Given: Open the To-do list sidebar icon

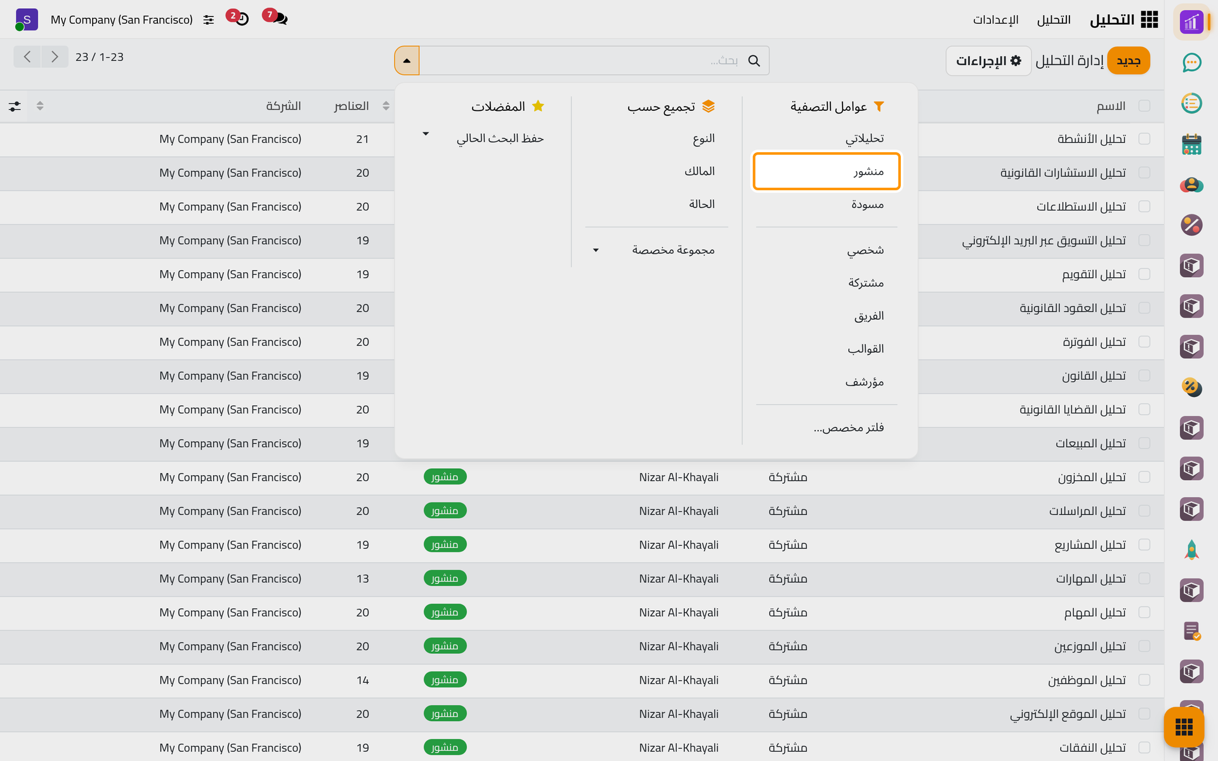Looking at the screenshot, I should [x=1191, y=103].
